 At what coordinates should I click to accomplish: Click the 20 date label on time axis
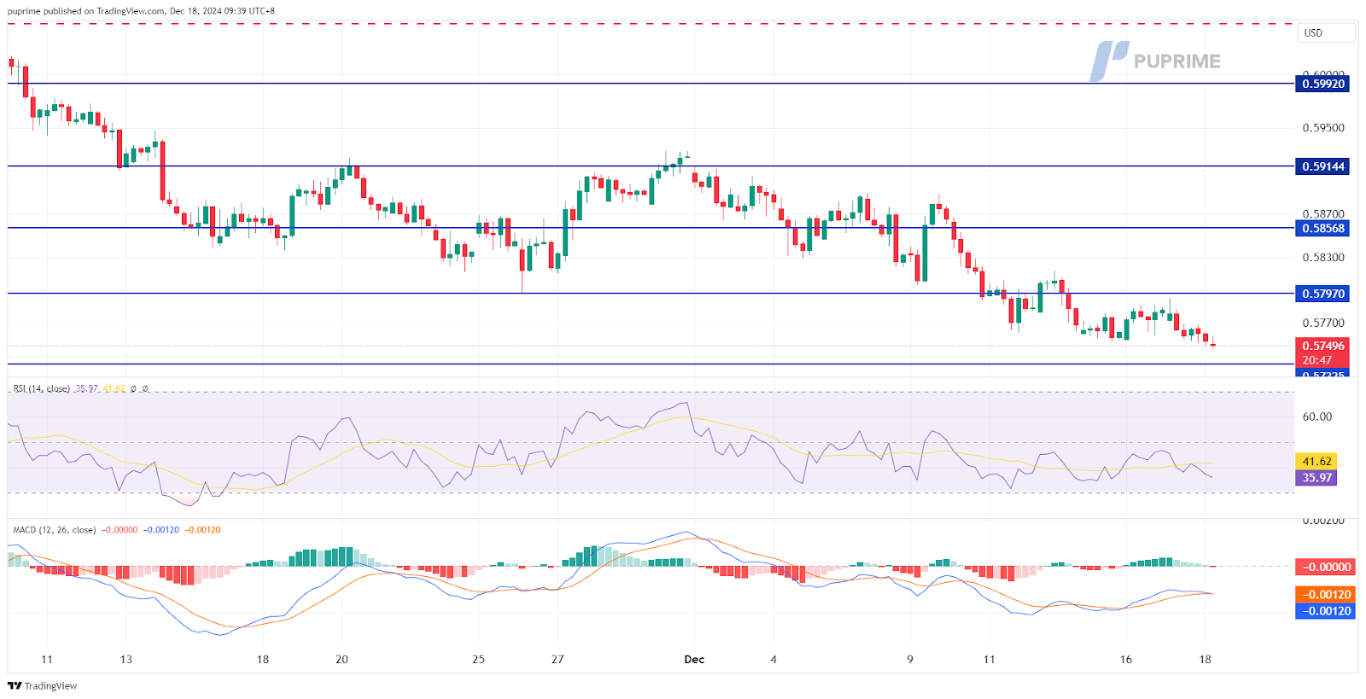coord(341,660)
